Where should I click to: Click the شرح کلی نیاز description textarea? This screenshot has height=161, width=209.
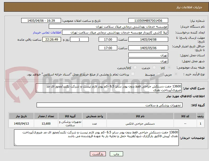109,88
